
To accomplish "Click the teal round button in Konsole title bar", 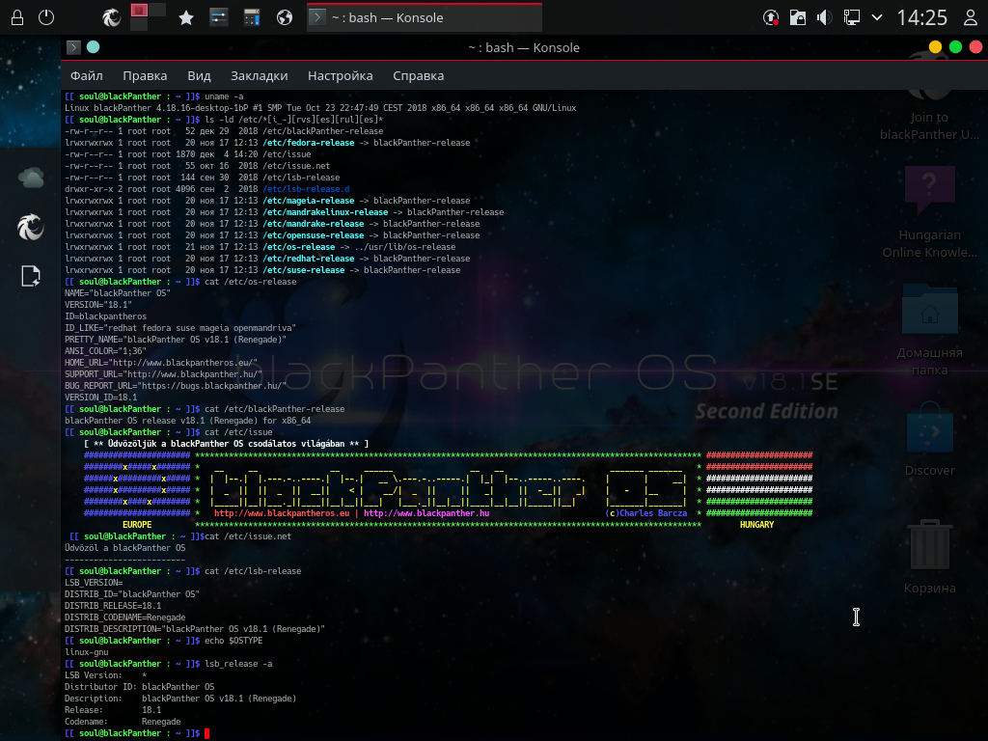I will [x=94, y=47].
